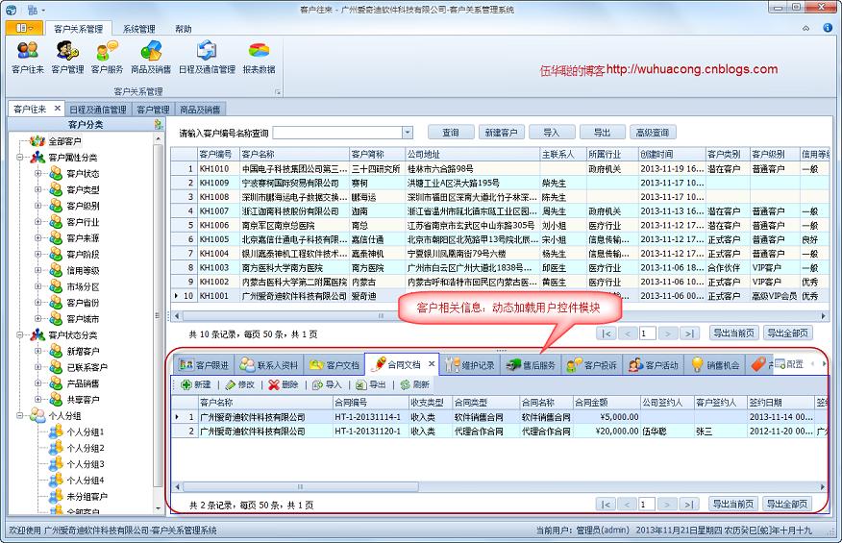Click the customer search input field
Viewport: 842px width, 543px height.
coord(337,132)
